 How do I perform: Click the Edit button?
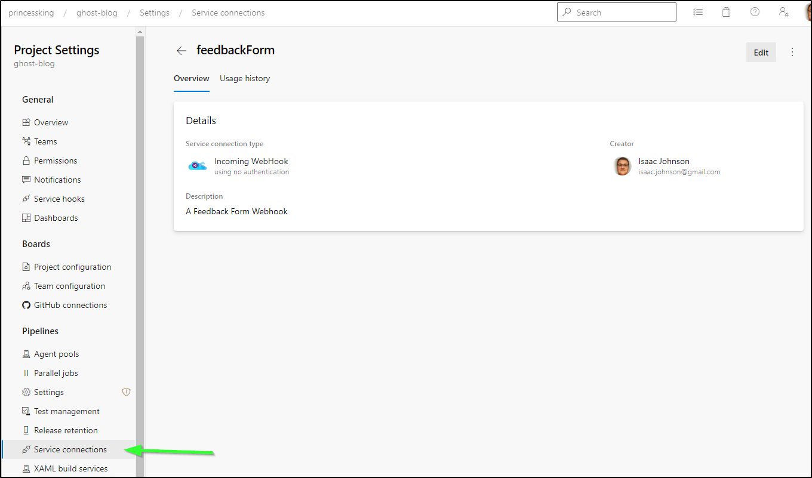[x=761, y=53]
